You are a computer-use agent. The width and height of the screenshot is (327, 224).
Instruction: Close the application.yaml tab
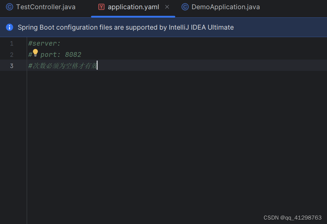[x=166, y=6]
